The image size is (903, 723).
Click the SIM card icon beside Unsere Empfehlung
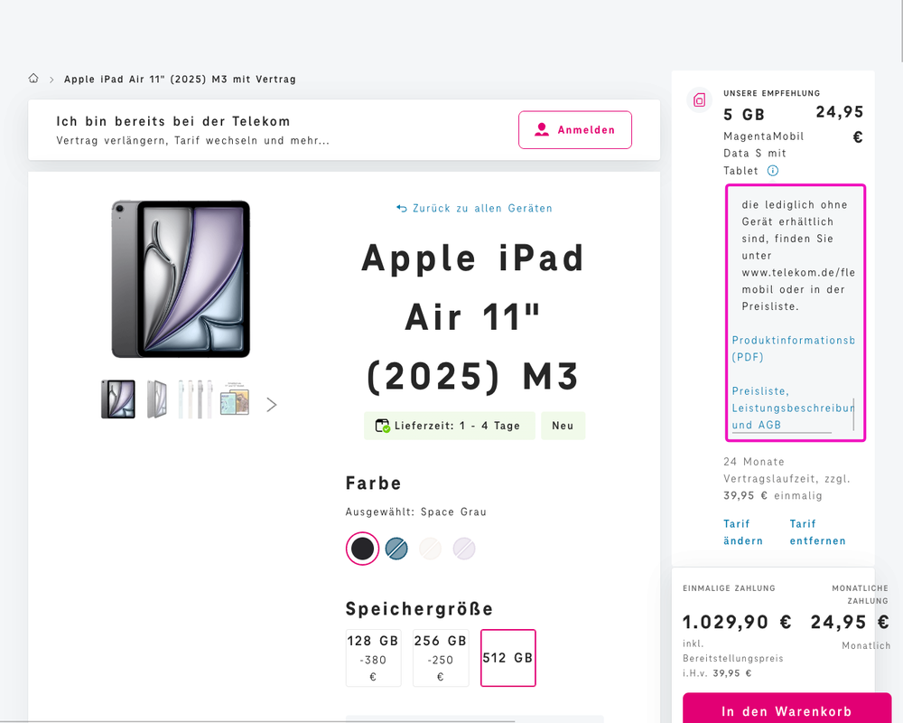pyautogui.click(x=699, y=99)
